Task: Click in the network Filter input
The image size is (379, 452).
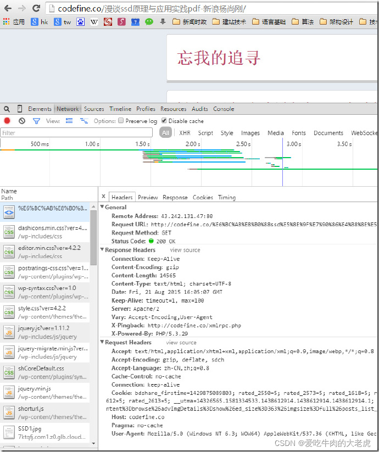Action: (x=76, y=133)
